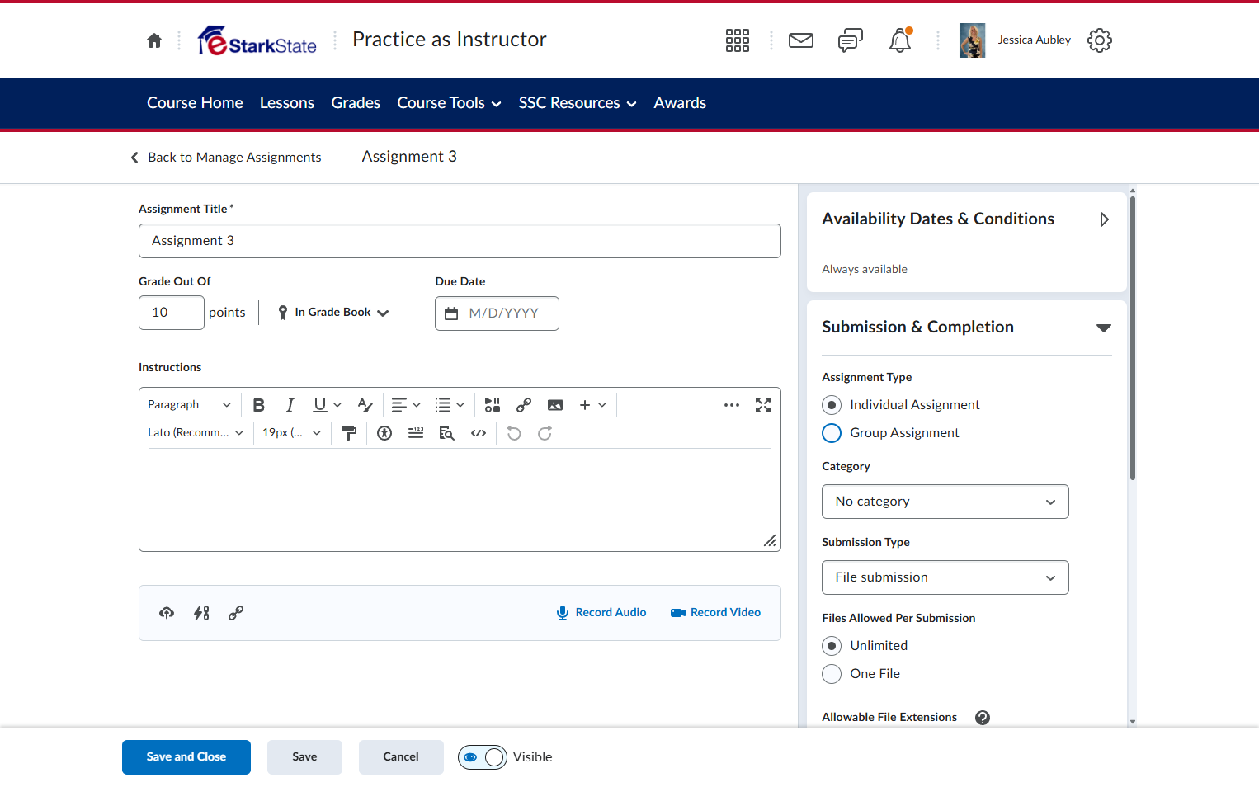Select One File radio button
Screen dimensions: 1259x787
832,674
